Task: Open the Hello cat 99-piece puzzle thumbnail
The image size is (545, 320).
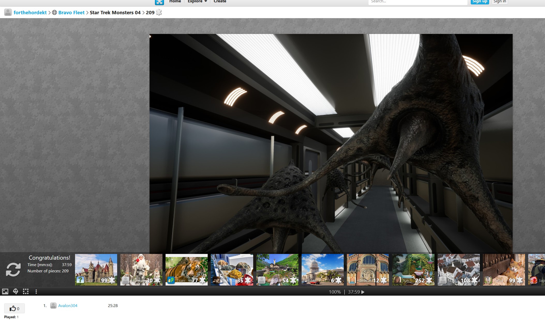Action: pos(504,270)
